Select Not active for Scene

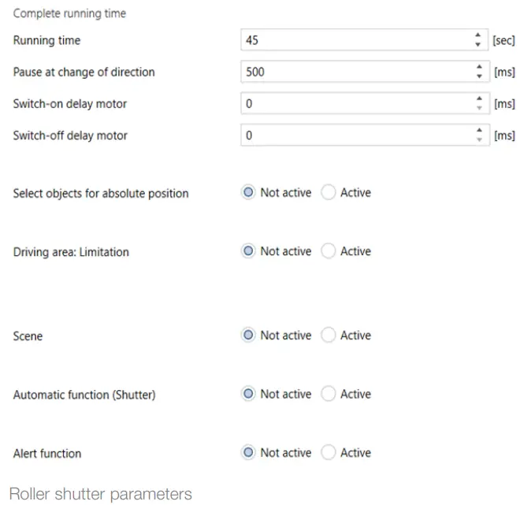249,335
